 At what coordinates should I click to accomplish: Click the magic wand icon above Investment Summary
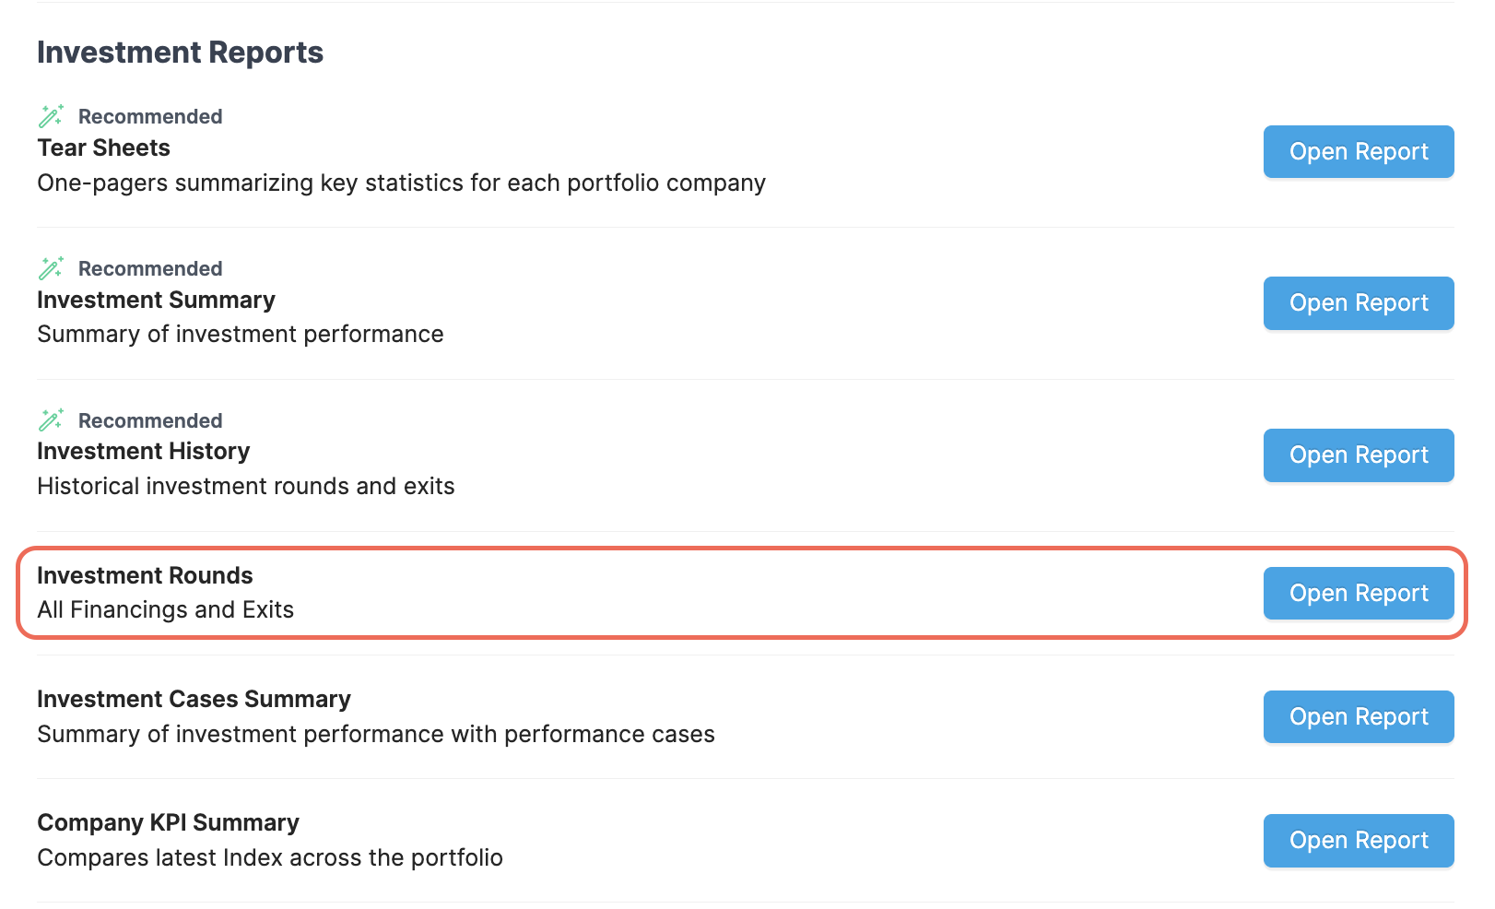[51, 268]
